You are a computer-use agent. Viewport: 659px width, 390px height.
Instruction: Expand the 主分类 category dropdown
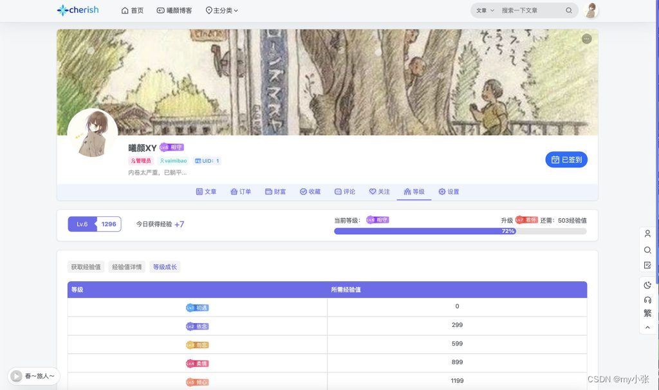(x=222, y=10)
